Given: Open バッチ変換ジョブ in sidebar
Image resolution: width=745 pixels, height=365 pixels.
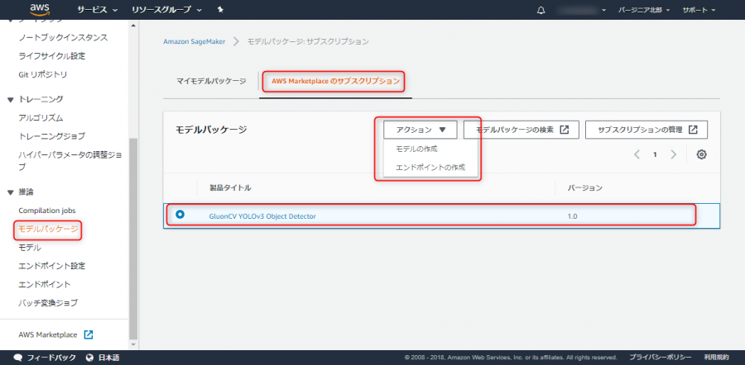Looking at the screenshot, I should point(48,302).
